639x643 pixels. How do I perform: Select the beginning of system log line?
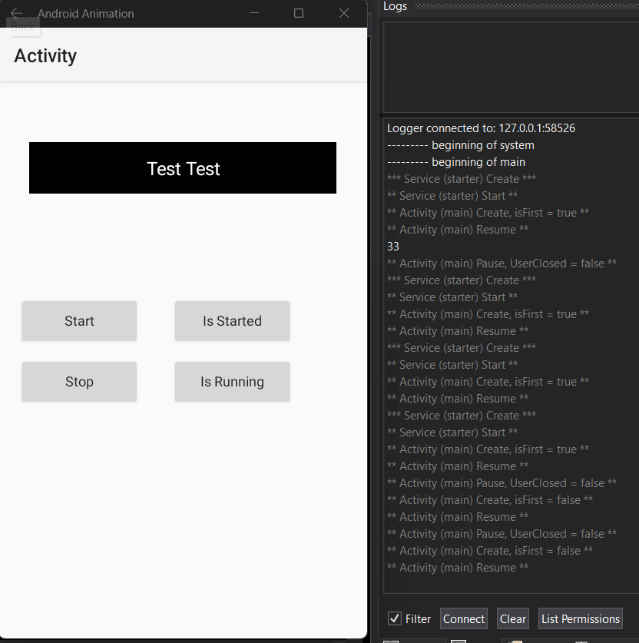461,145
